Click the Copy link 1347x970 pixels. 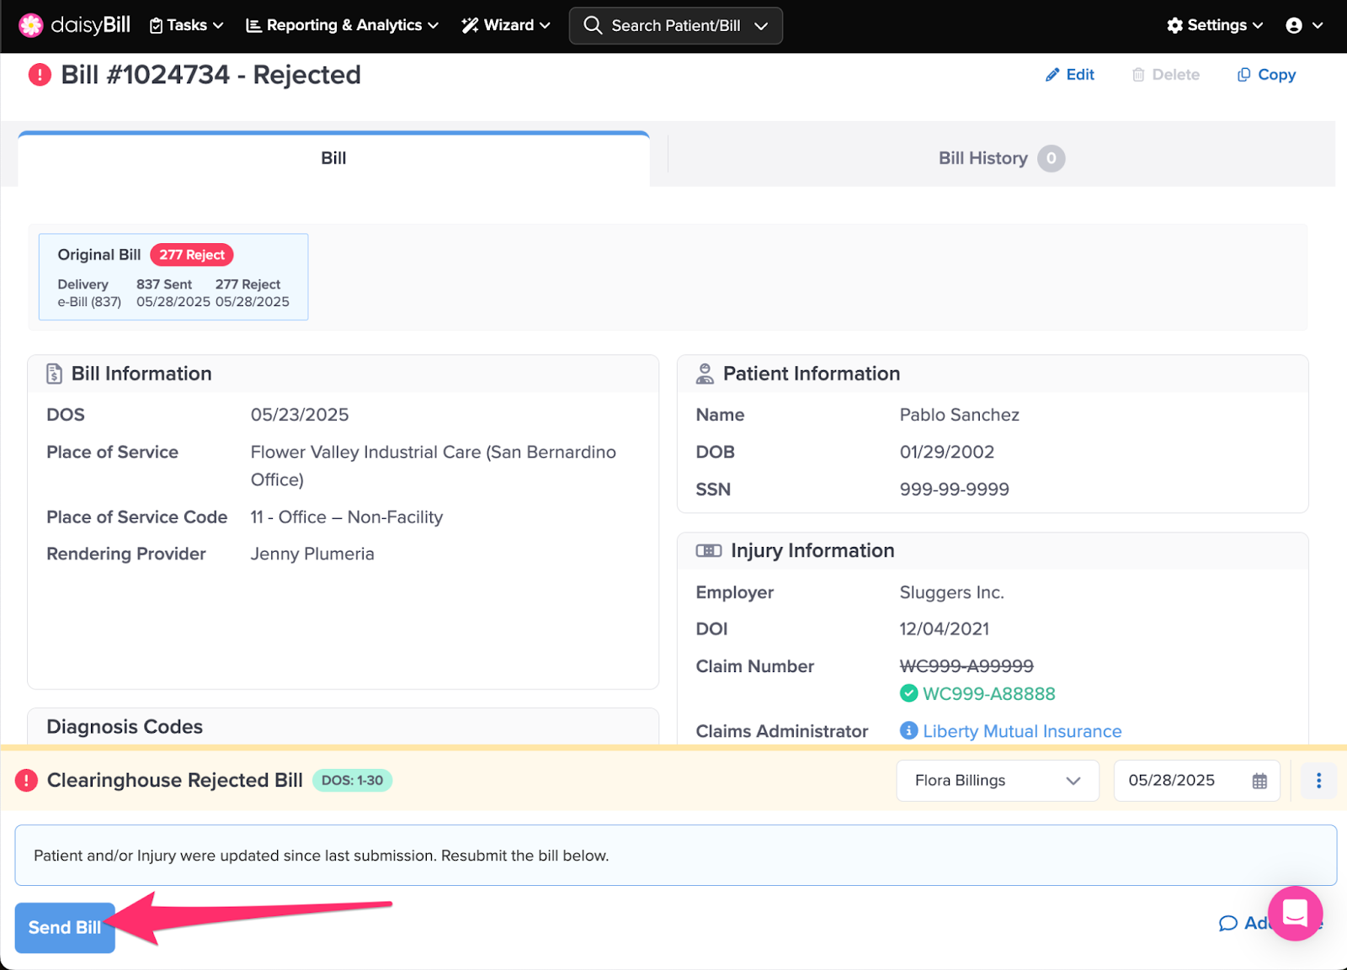pyautogui.click(x=1266, y=75)
